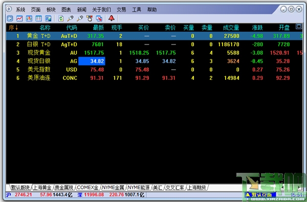This screenshot has width=307, height=202.
Task: Click the refresh data toolbar icon
Action: 61,18
